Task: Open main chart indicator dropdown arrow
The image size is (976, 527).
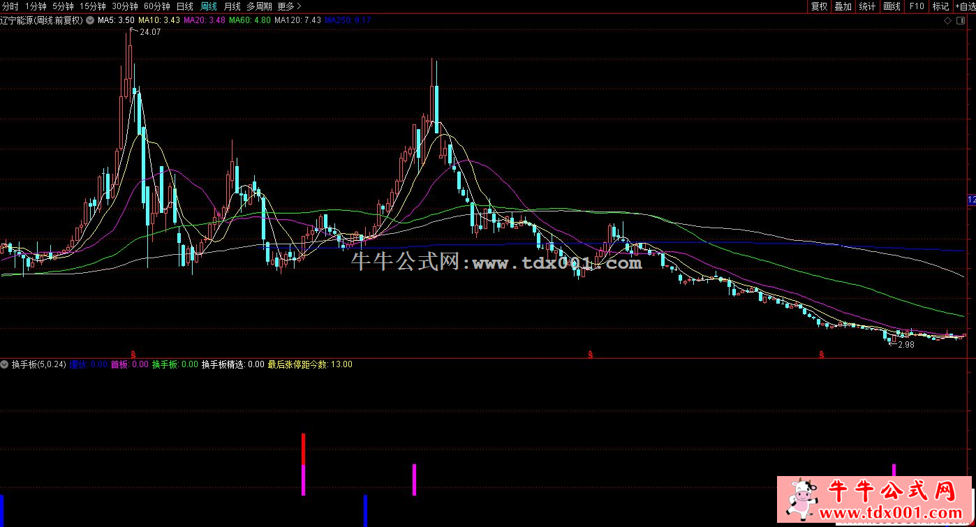Action: 89,20
